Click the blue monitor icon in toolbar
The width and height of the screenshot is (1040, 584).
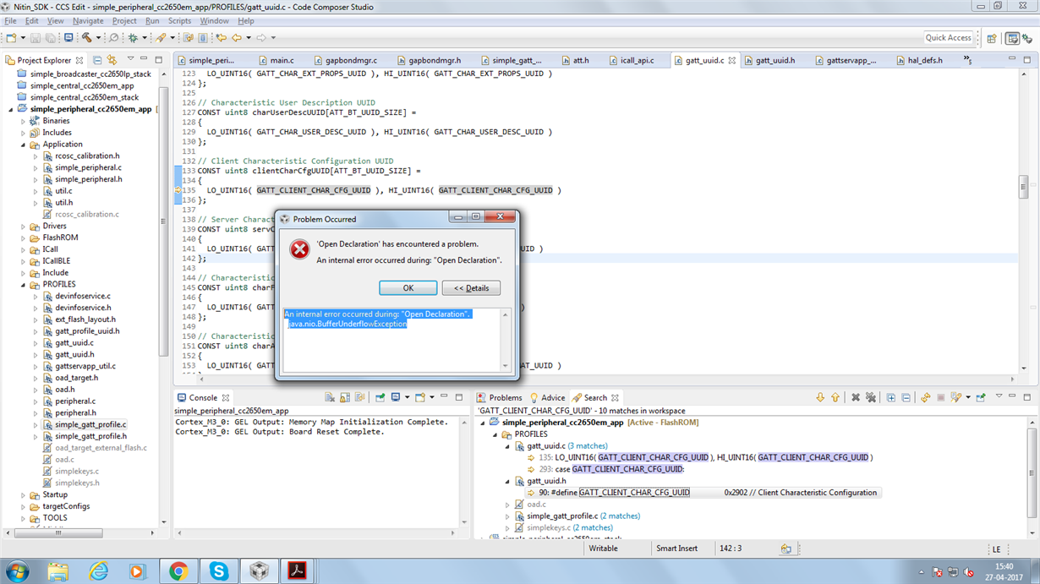[68, 37]
